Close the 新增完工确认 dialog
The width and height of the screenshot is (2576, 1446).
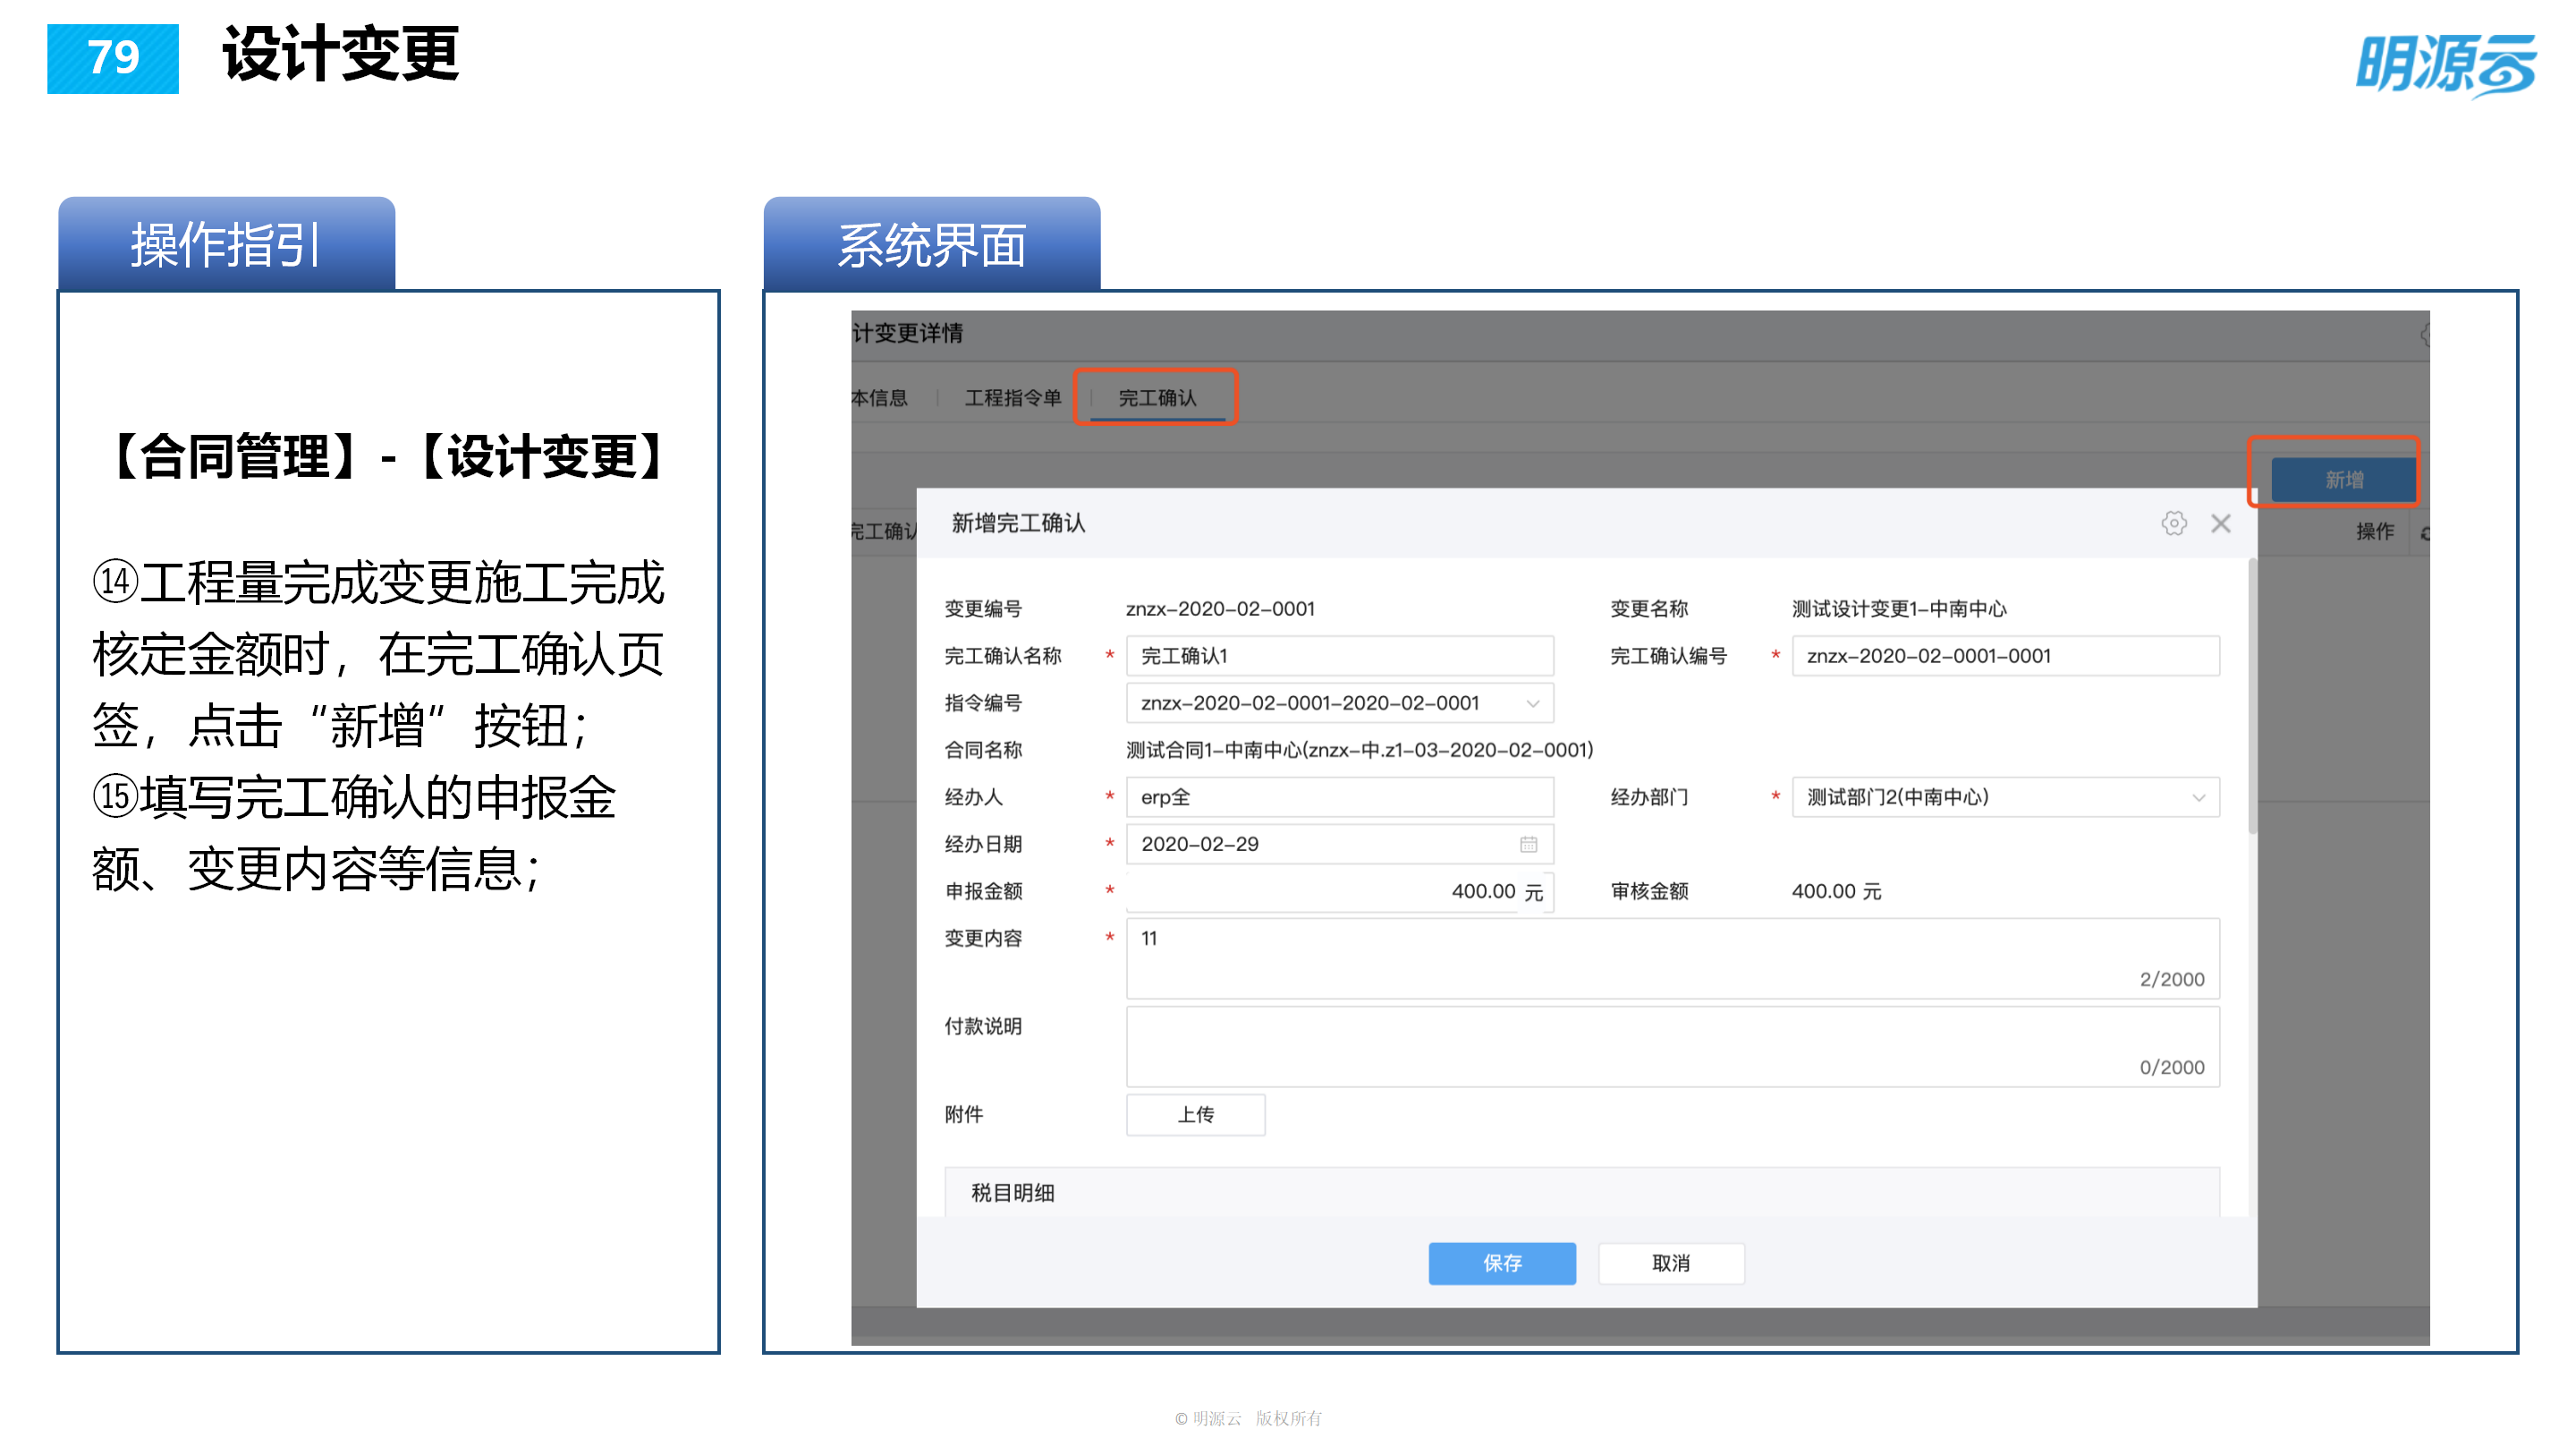coord(2221,523)
